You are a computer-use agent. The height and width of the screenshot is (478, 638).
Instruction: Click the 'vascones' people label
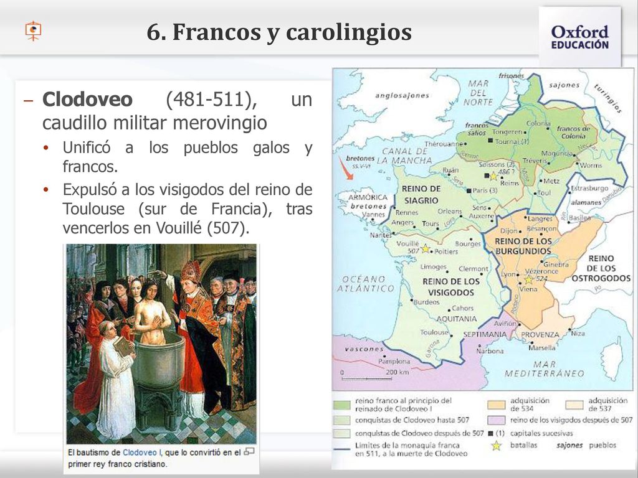click(x=364, y=349)
